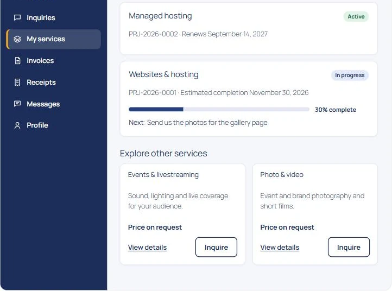This screenshot has width=392, height=291.
Task: Click the Active status badge
Action: pos(356,16)
